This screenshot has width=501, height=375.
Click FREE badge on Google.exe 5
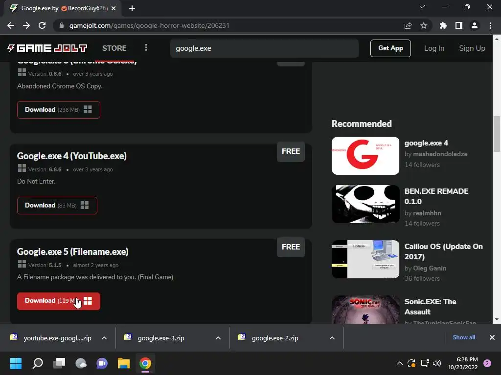[x=291, y=247]
